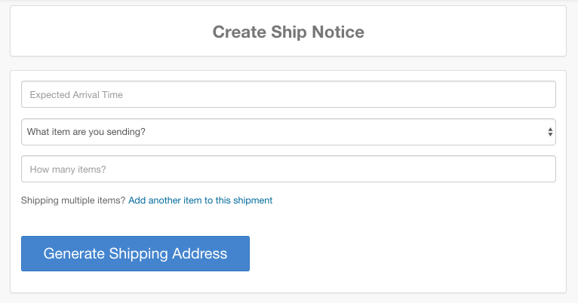Click the Create Ship Notice header panel
Screen dimensions: 578x303
453,32
